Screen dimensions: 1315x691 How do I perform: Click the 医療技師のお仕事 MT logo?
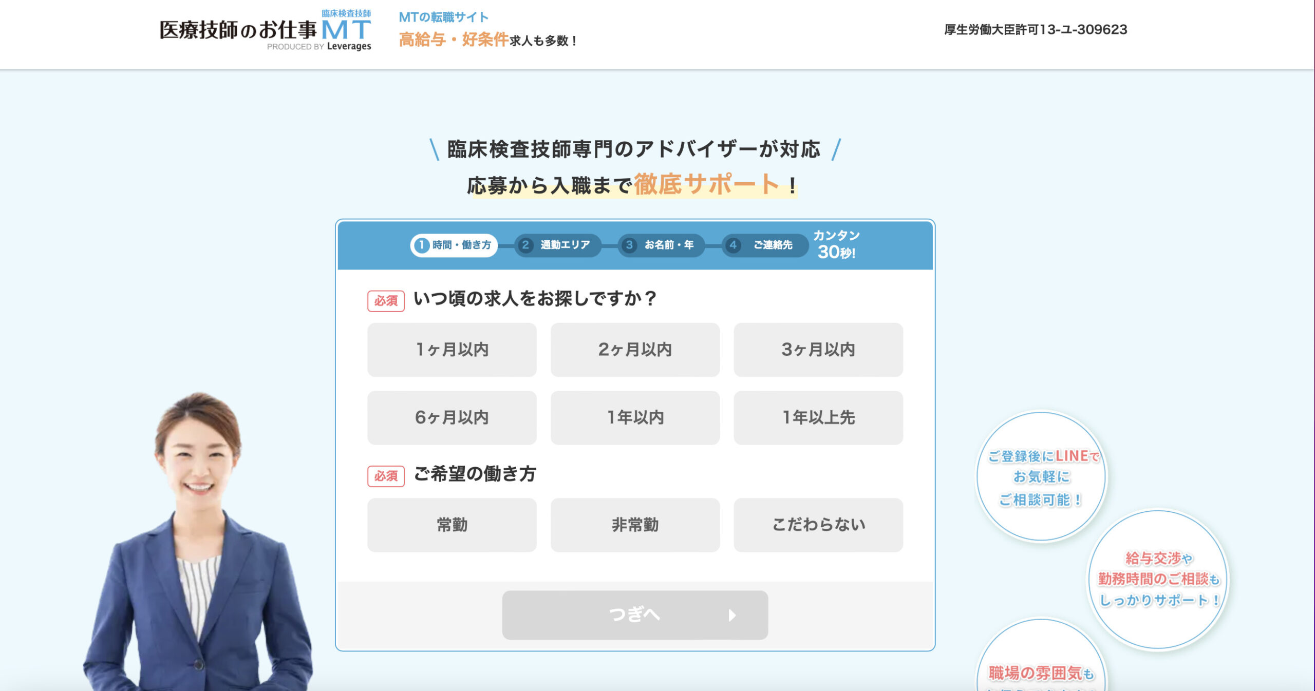click(265, 31)
